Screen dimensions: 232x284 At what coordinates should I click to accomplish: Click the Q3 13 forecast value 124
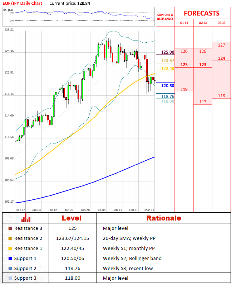click(222, 58)
